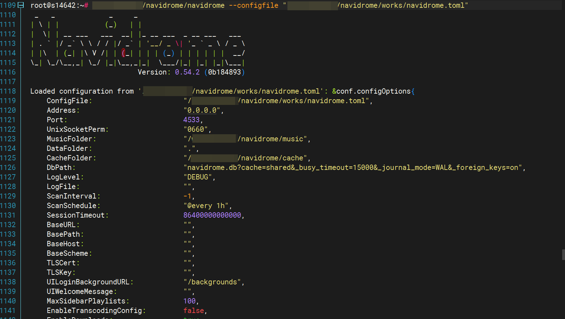Click the scrollbar thumb on the right edge
Screen dimensions: 565x319
click(x=563, y=254)
